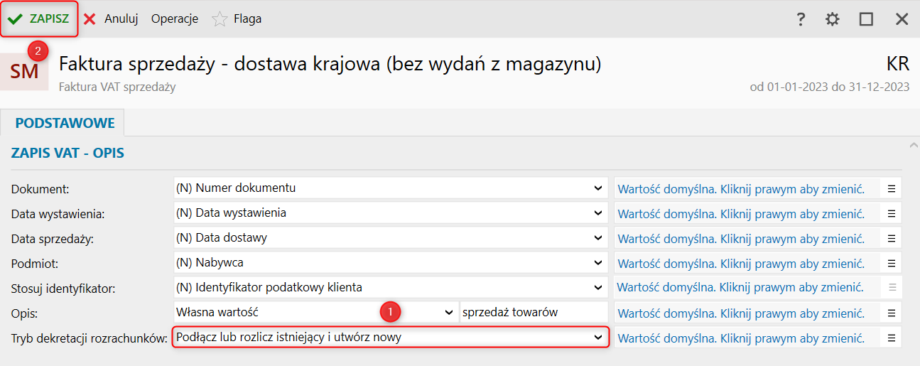
Task: Expand Tryb dekretacji rozrachunków dropdown
Action: coord(597,338)
